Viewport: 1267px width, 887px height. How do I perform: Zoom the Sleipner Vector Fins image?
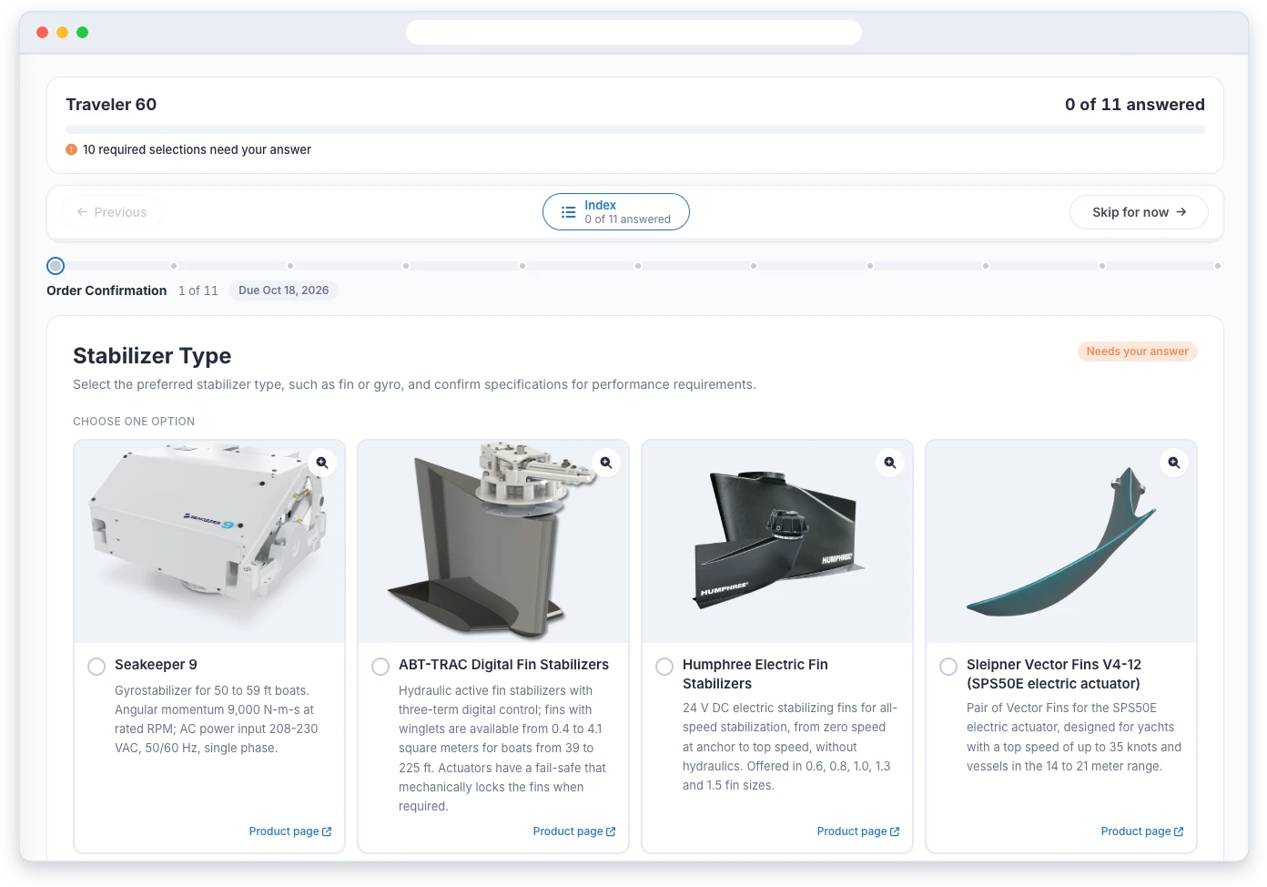tap(1174, 463)
